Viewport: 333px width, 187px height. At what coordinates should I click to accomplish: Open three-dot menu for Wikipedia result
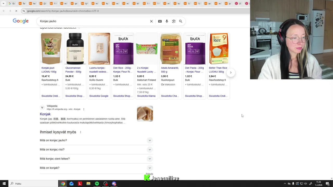point(84,109)
